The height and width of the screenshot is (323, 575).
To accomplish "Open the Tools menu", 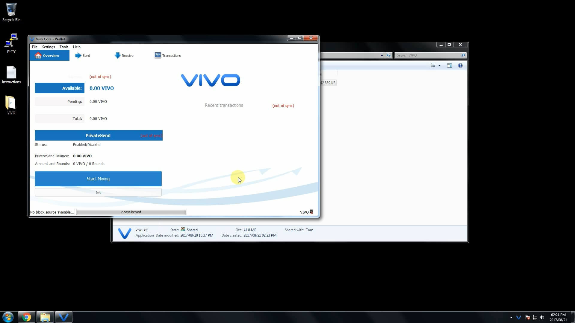I will point(64,47).
